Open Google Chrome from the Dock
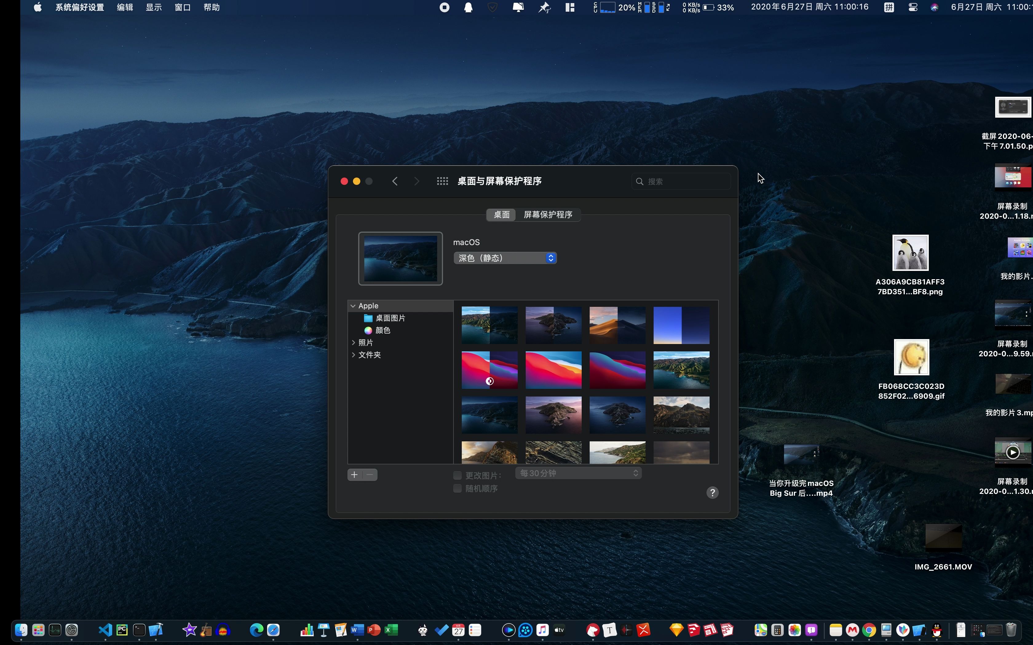Image resolution: width=1033 pixels, height=645 pixels. (869, 630)
